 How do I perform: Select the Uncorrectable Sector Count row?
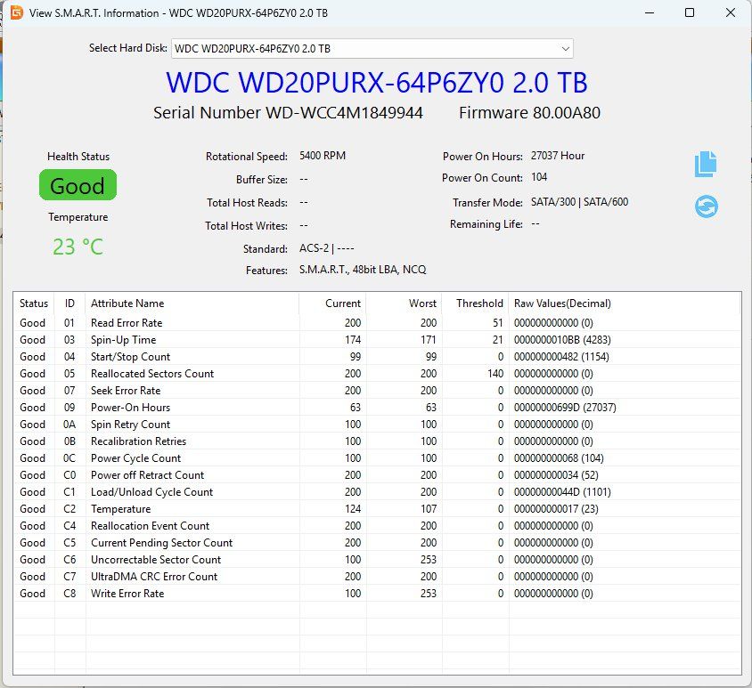pos(377,560)
